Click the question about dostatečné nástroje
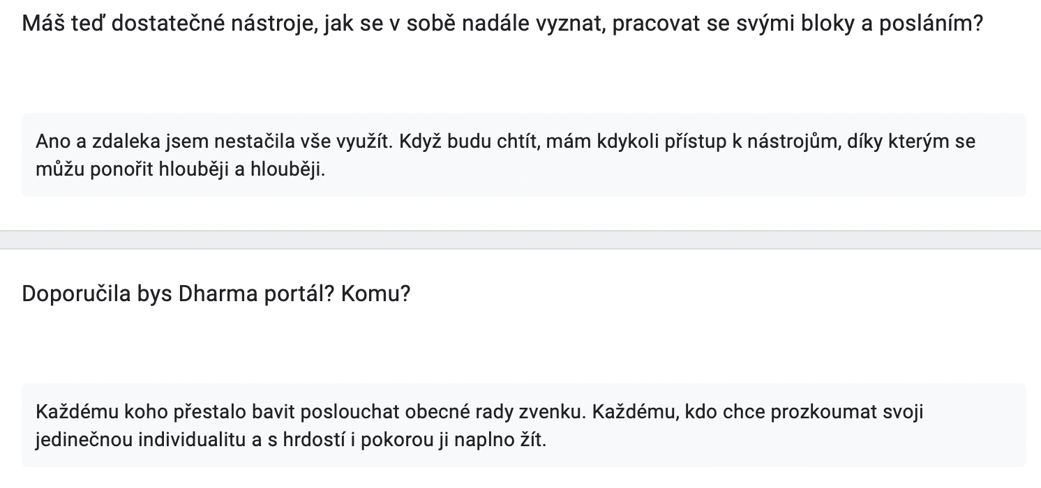The height and width of the screenshot is (488, 1041). point(502,24)
